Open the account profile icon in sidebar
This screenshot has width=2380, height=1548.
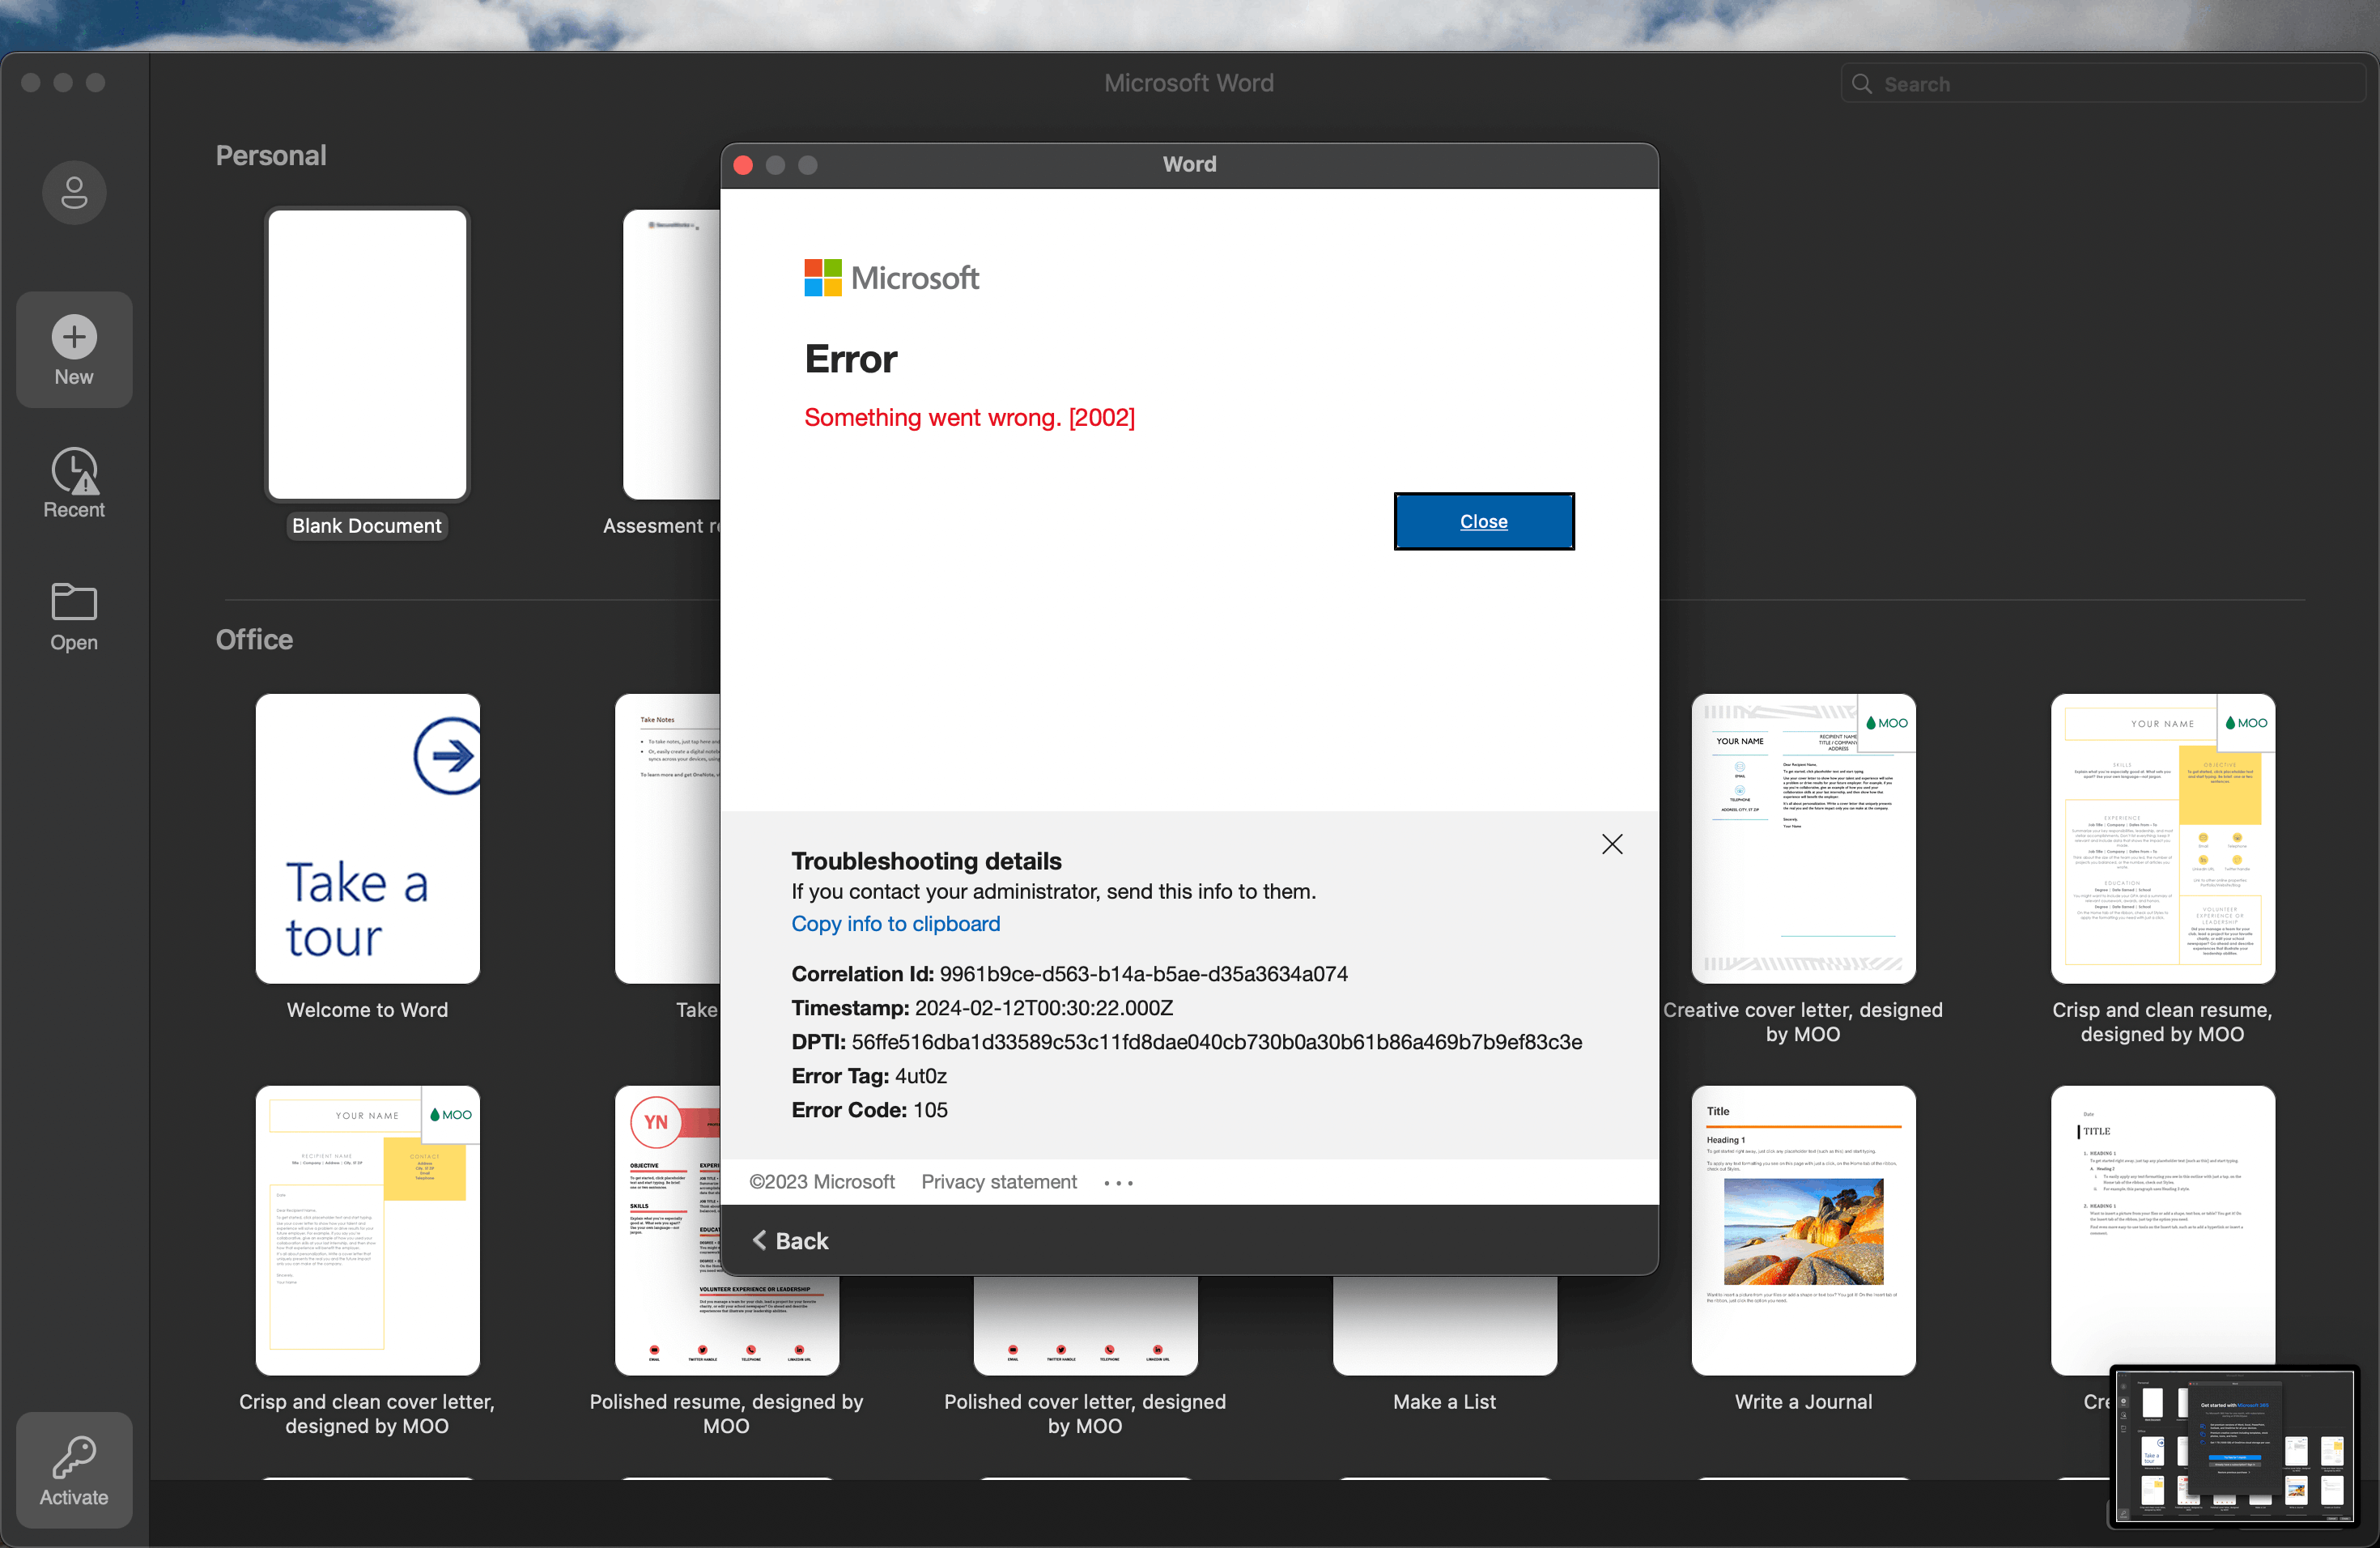click(x=74, y=192)
